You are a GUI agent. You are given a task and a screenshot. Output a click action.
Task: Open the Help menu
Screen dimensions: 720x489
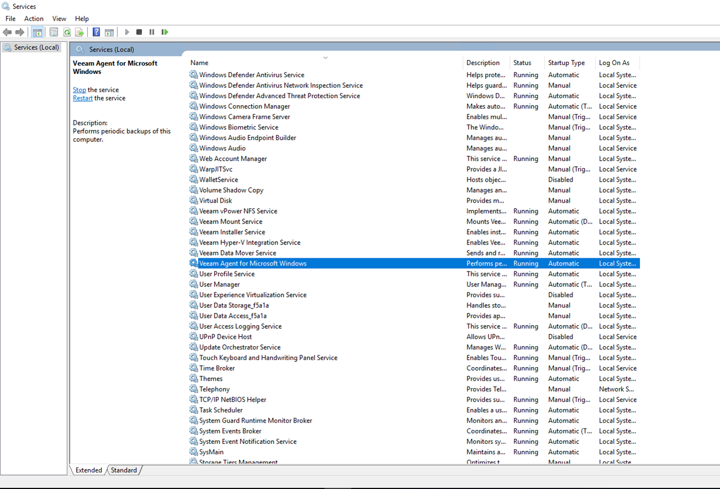82,19
